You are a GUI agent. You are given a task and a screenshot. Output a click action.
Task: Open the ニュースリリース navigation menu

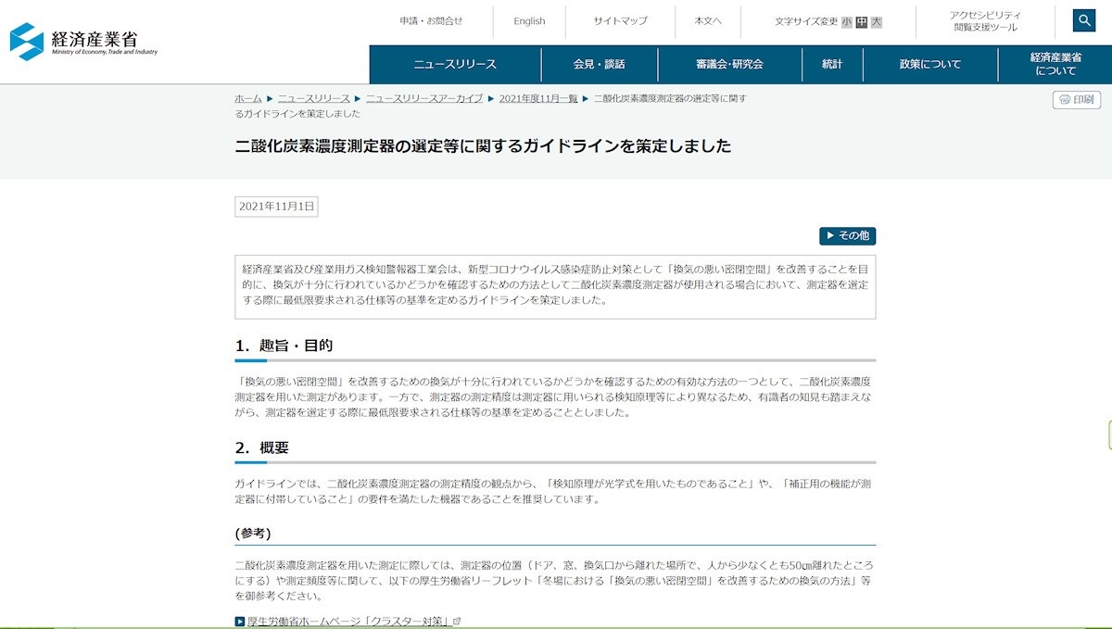coord(455,65)
